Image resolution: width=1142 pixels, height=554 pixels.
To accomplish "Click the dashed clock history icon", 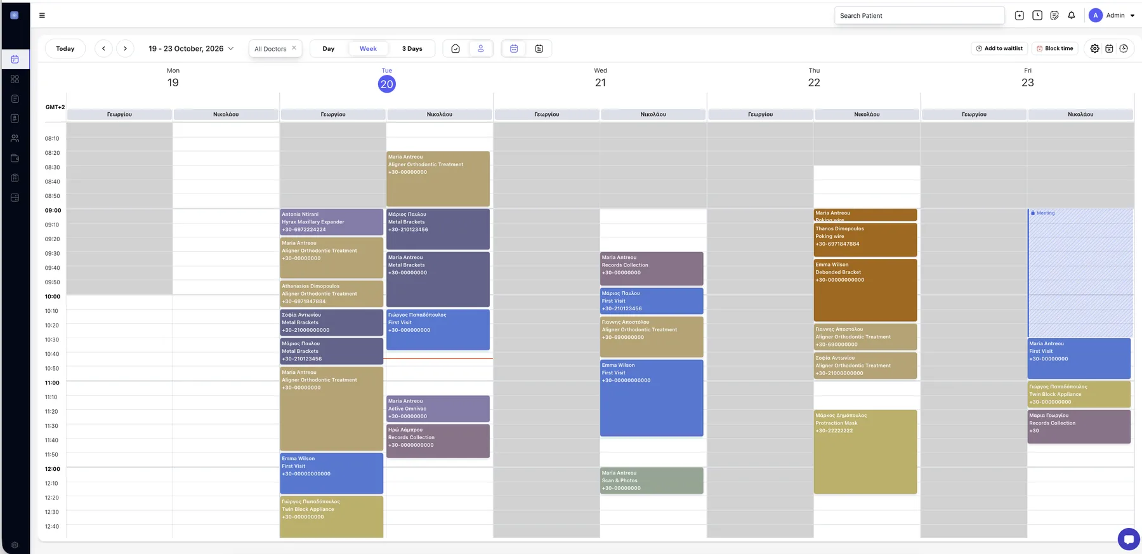I will [x=1124, y=48].
